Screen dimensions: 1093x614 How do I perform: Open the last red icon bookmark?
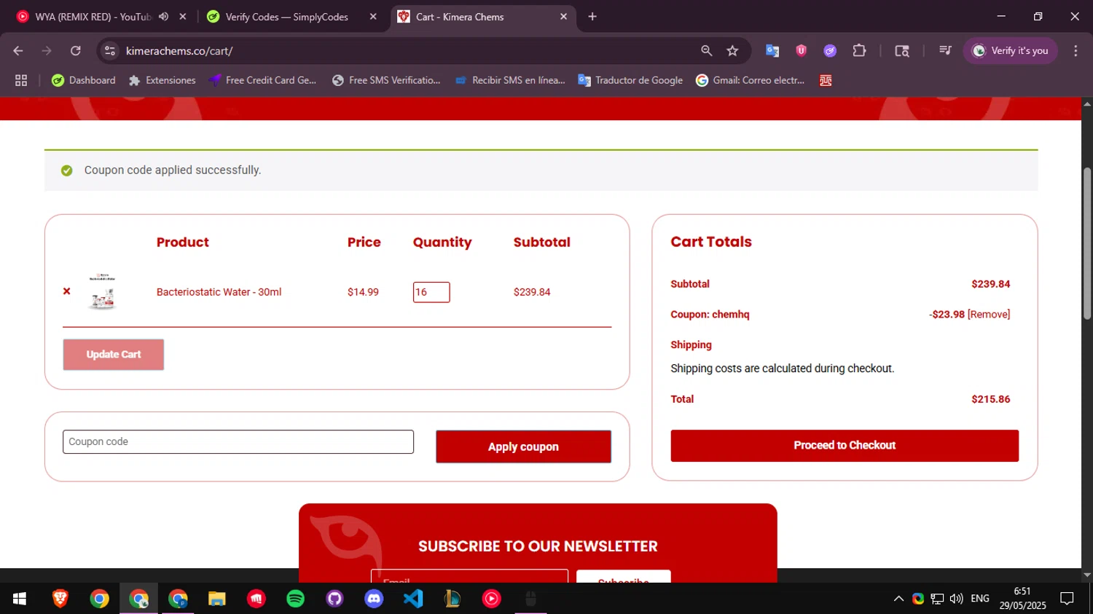[826, 80]
